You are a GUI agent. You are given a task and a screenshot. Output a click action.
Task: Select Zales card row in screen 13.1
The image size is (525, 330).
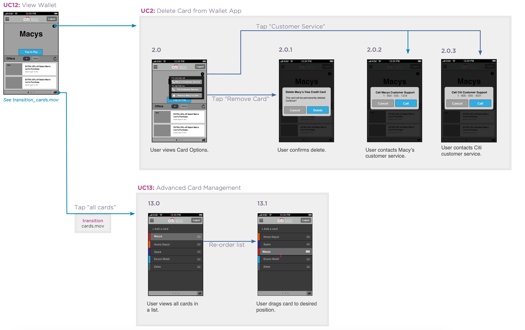click(285, 267)
